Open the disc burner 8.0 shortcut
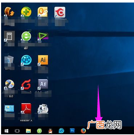Viewport: 134px width, 135px height. (x=9, y=84)
